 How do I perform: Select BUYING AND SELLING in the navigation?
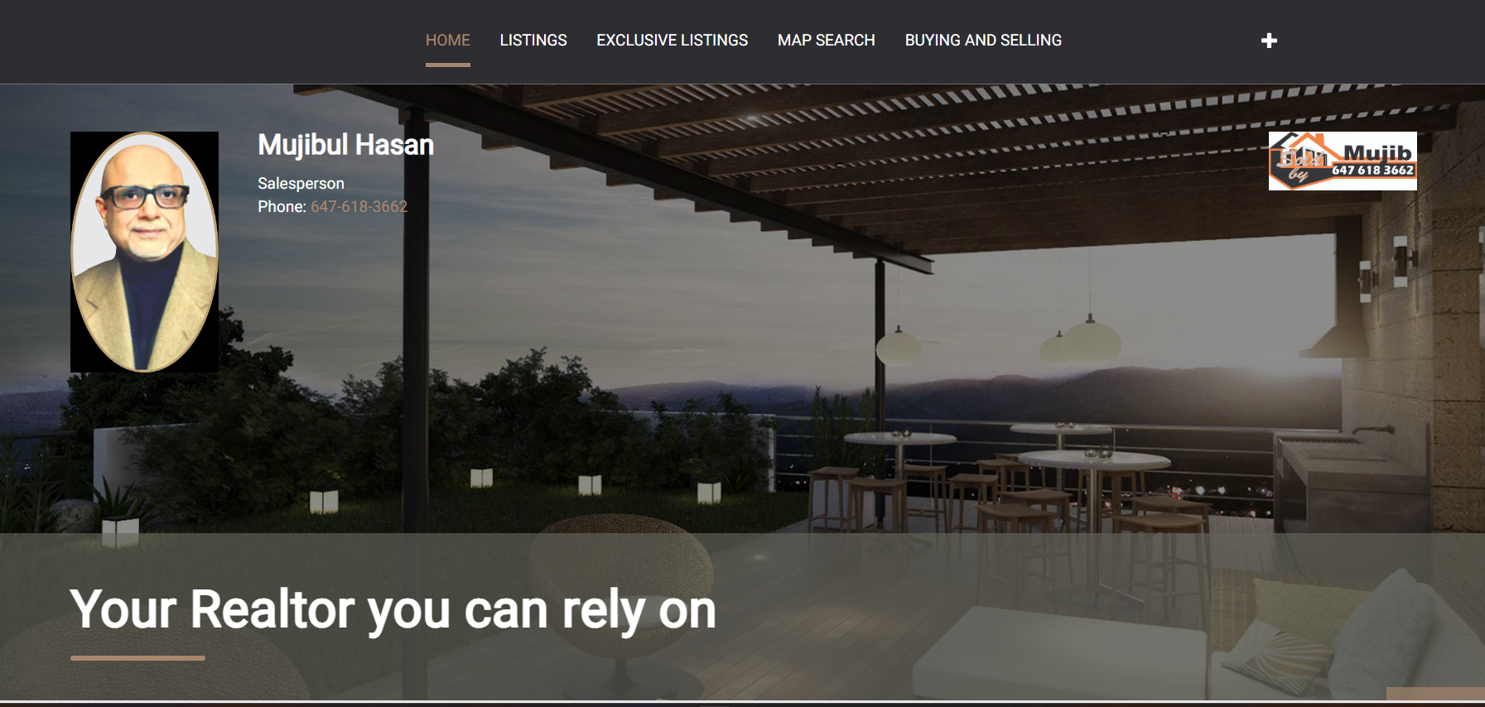(x=983, y=40)
